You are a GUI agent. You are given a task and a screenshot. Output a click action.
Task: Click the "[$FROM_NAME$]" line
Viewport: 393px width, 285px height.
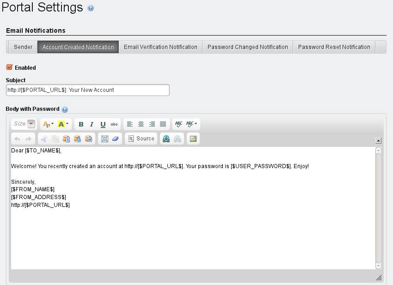pyautogui.click(x=33, y=189)
